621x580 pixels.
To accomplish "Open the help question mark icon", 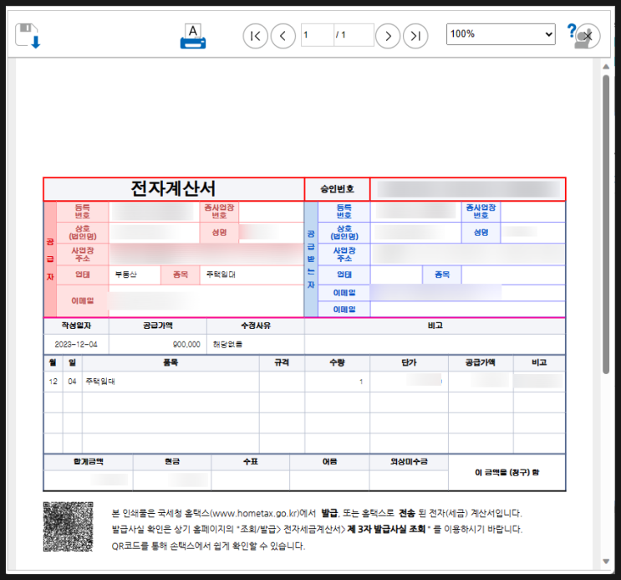I will 572,30.
